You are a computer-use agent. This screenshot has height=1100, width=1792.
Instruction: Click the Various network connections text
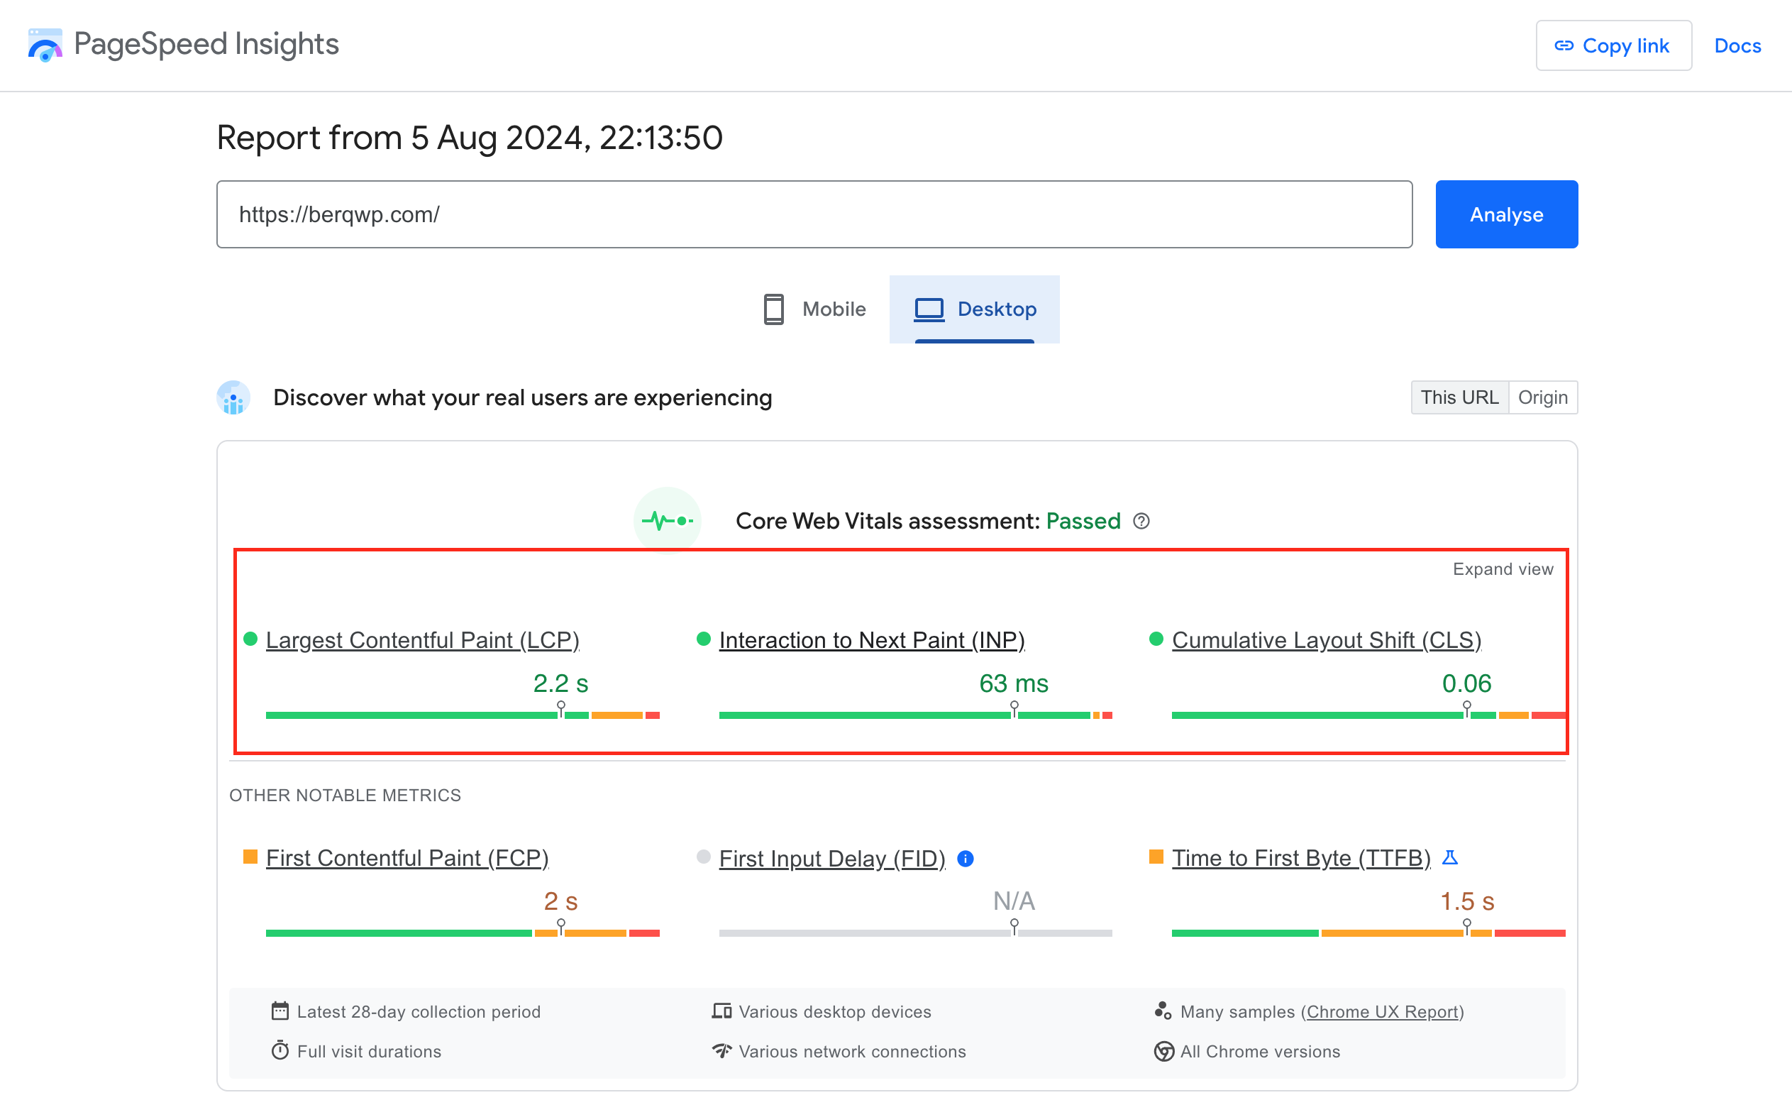852,1051
